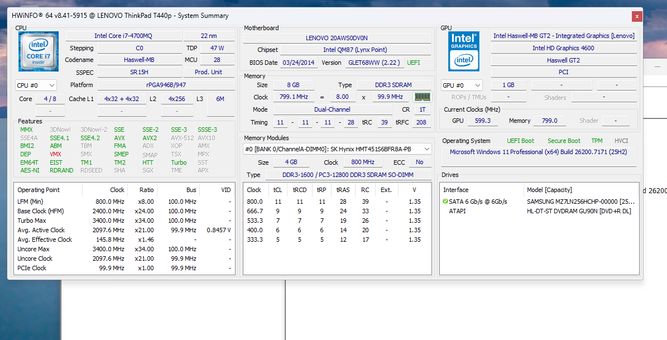Click the green UEFI label
The width and height of the screenshot is (667, 340).
(x=414, y=63)
